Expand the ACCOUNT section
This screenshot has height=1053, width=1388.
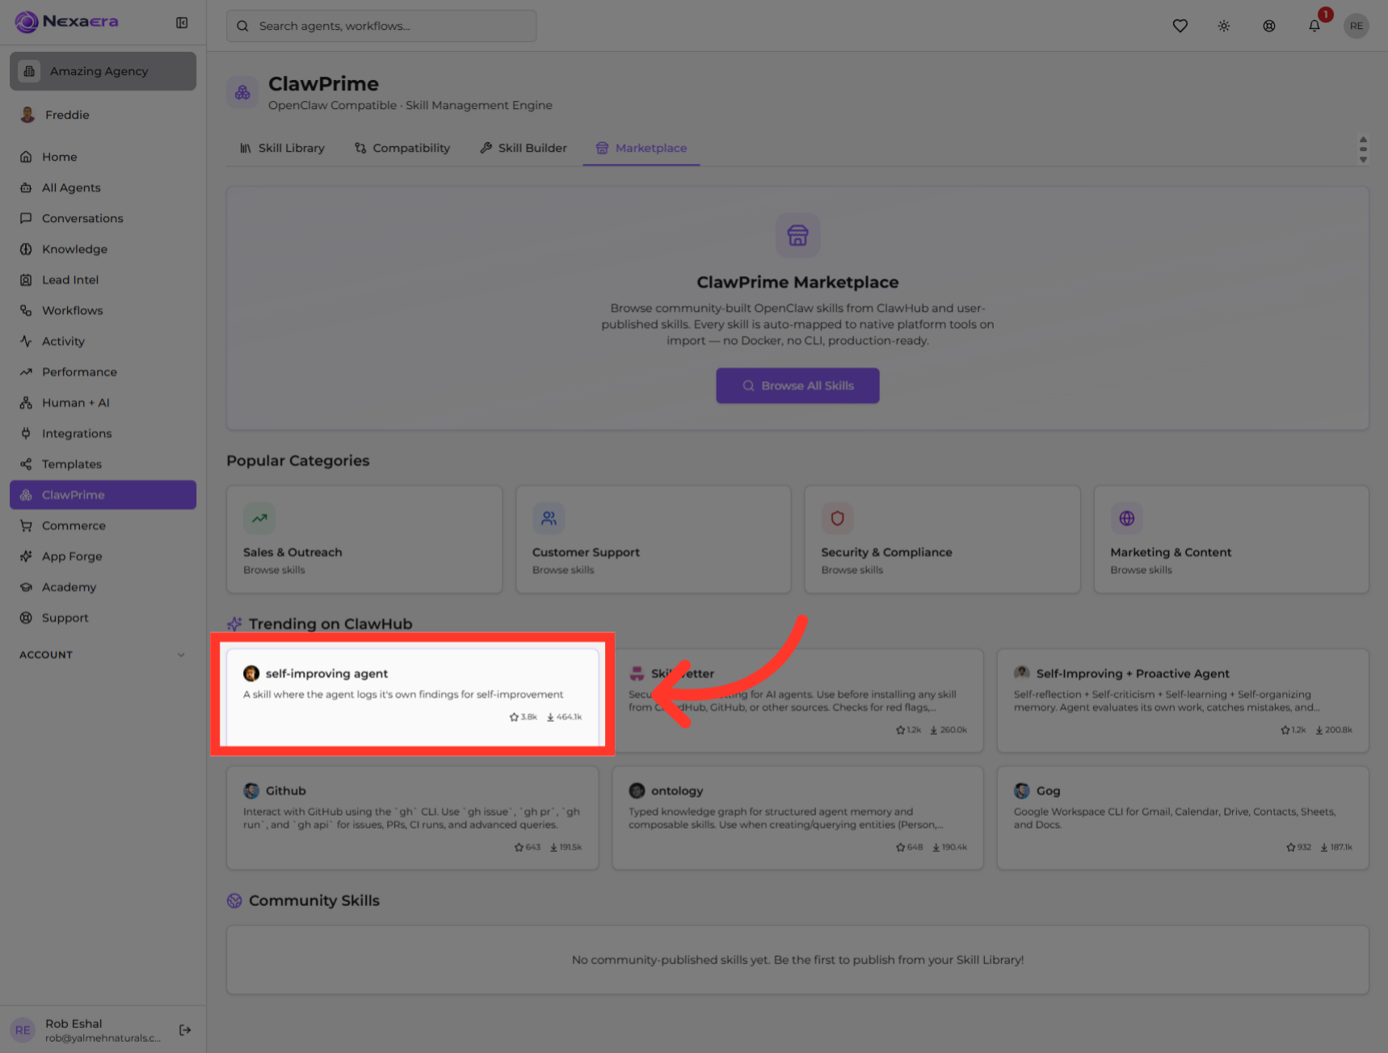[103, 655]
